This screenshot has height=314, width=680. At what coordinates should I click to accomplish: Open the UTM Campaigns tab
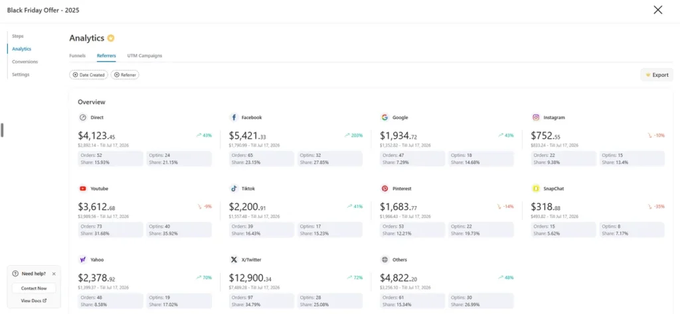point(144,56)
